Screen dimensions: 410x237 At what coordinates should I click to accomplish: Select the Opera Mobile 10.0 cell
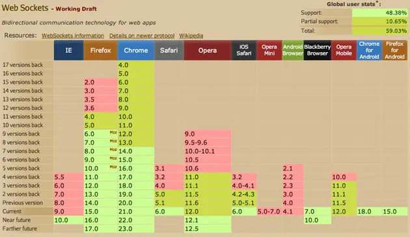pyautogui.click(x=344, y=177)
